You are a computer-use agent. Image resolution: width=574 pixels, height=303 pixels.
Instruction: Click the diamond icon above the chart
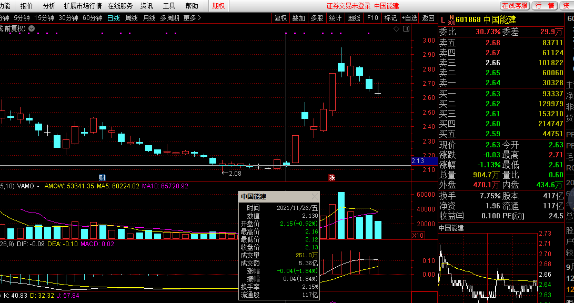pos(397,28)
